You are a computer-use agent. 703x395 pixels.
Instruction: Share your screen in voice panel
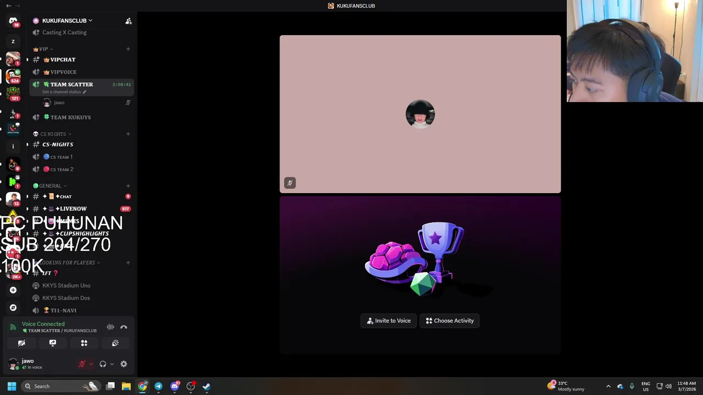[x=53, y=343]
